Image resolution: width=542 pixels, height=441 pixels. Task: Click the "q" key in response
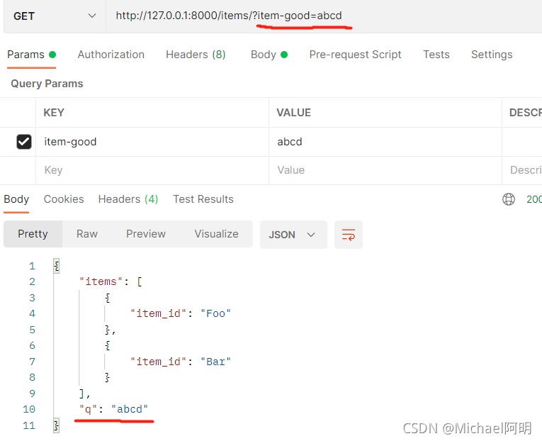[x=88, y=410]
